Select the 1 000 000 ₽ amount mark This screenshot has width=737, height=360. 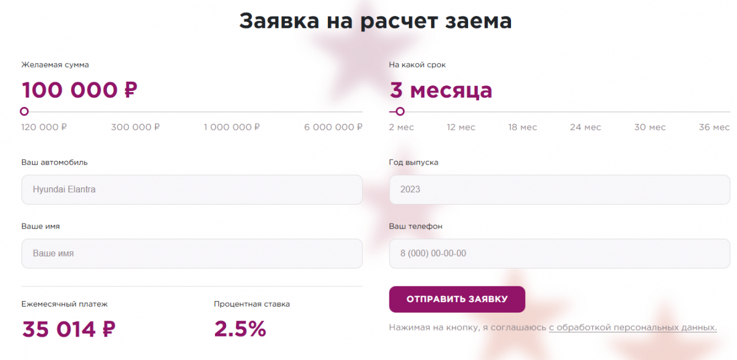(232, 127)
